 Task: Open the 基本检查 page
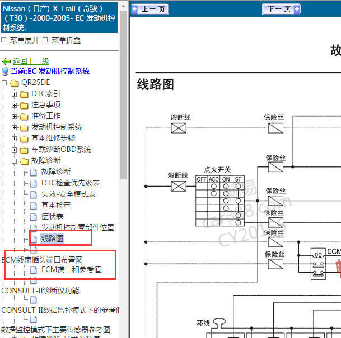click(56, 205)
